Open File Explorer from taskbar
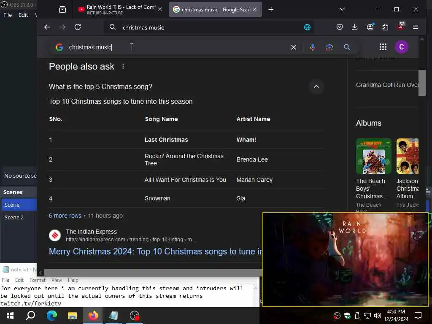Screen dimensions: 432x324 click(x=72, y=316)
